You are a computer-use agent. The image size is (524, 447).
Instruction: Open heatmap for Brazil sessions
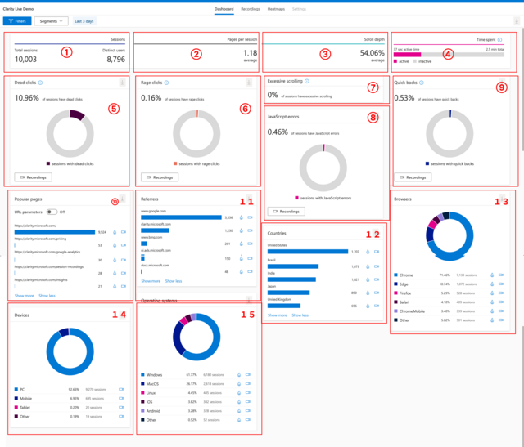tap(368, 266)
